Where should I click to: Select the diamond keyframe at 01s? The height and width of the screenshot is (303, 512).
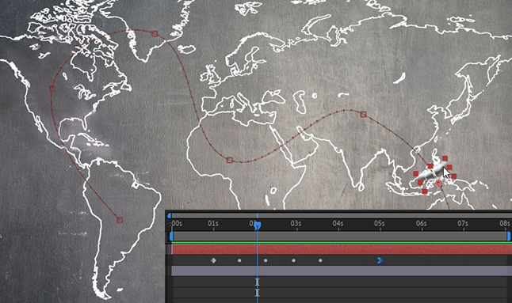(x=213, y=260)
